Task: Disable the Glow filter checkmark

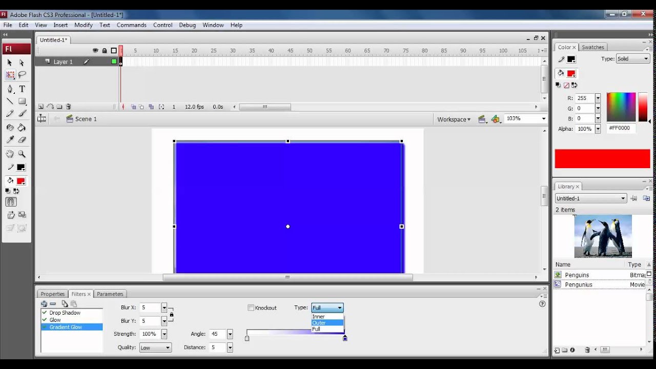Action: 45,320
